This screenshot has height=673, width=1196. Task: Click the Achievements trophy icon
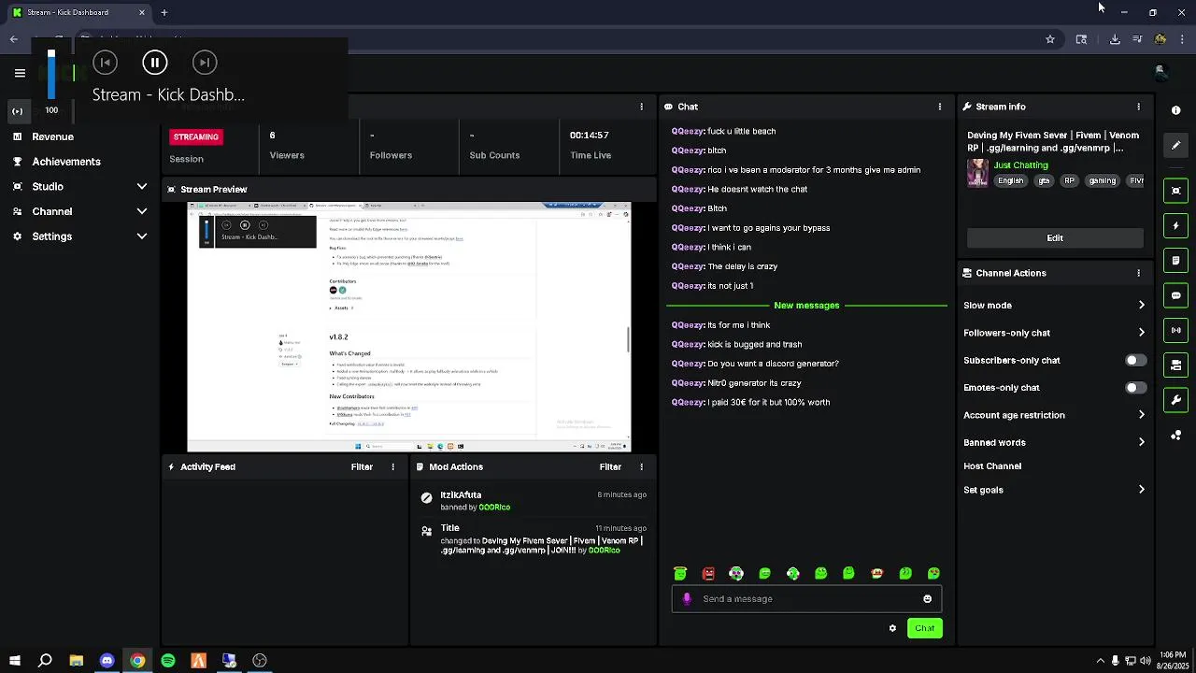[x=17, y=161]
